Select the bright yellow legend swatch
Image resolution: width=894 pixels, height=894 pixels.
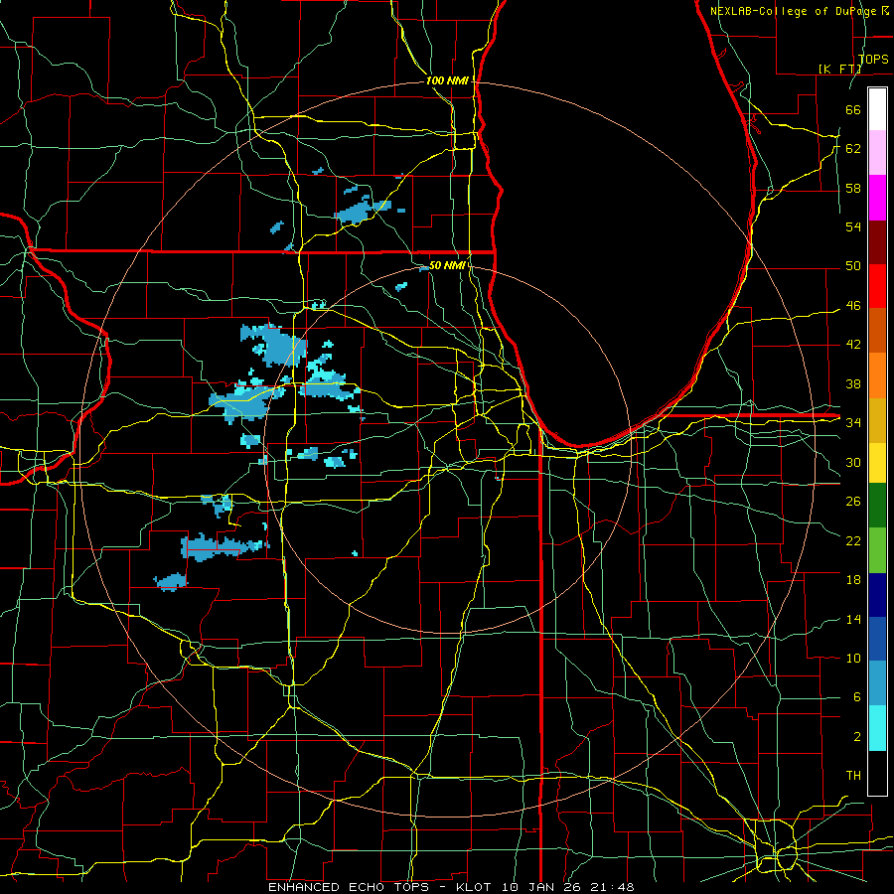pos(877,462)
